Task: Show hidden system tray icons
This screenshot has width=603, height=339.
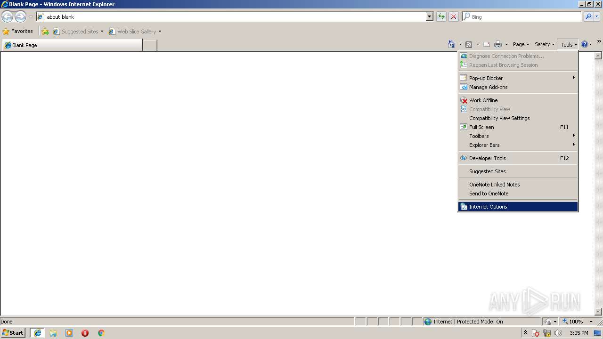Action: (526, 333)
